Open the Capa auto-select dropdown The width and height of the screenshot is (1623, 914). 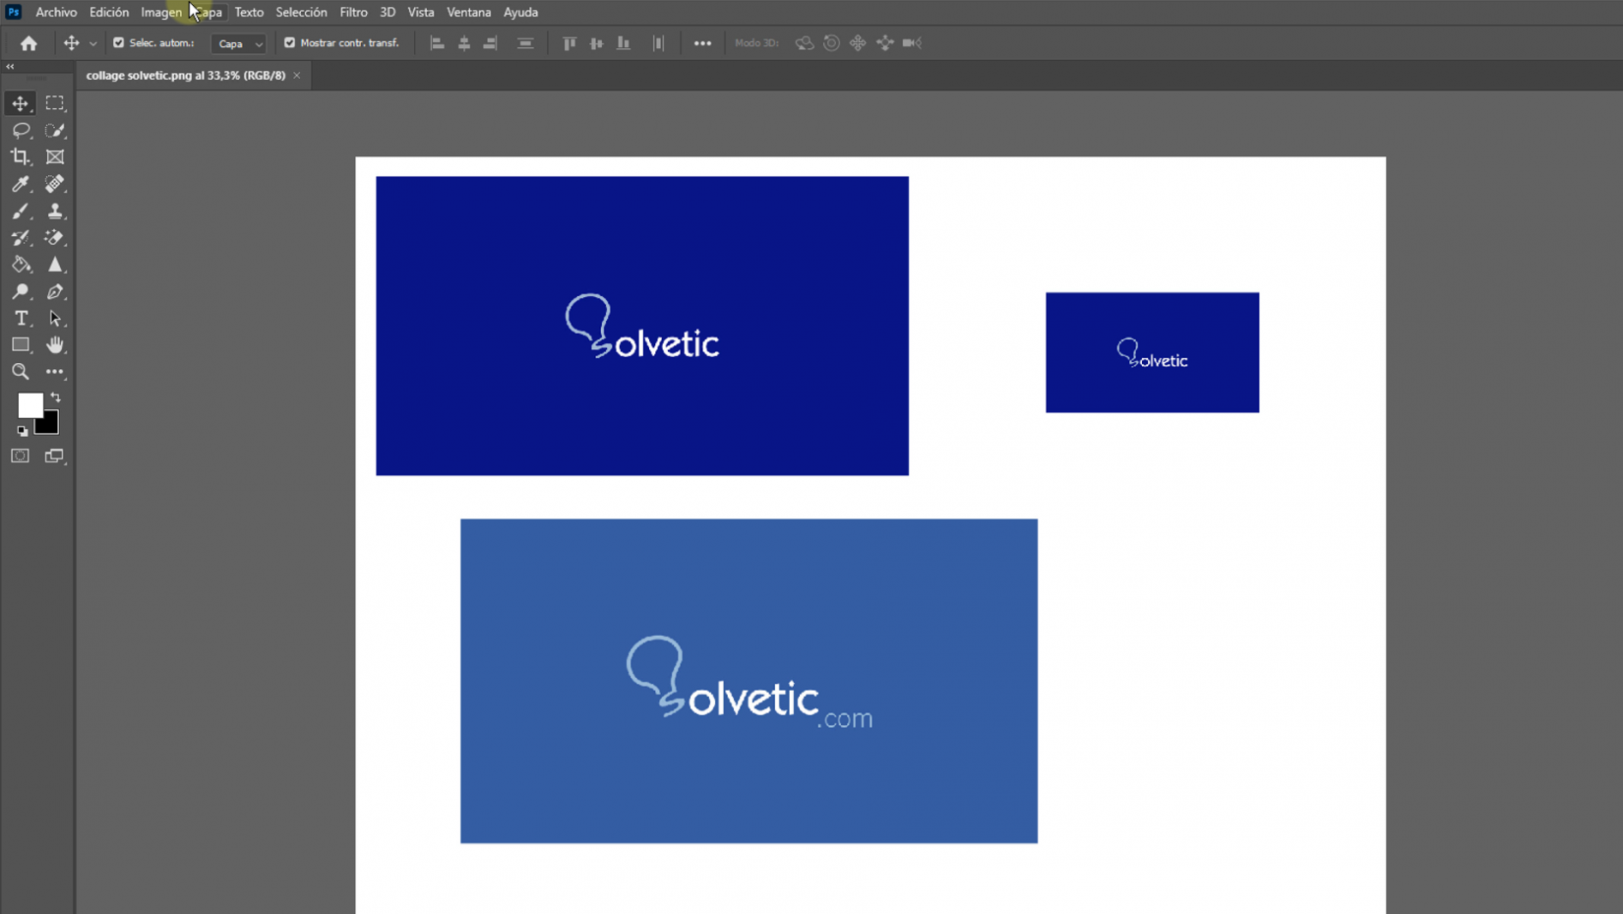click(x=239, y=43)
